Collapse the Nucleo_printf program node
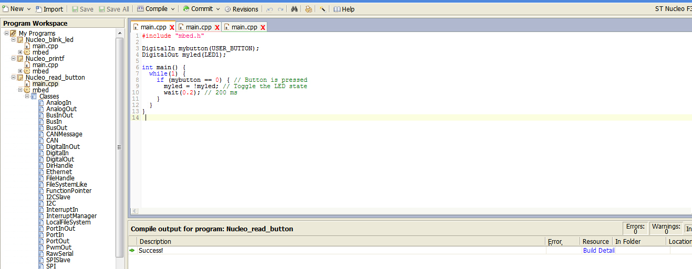The image size is (692, 269). 14,59
